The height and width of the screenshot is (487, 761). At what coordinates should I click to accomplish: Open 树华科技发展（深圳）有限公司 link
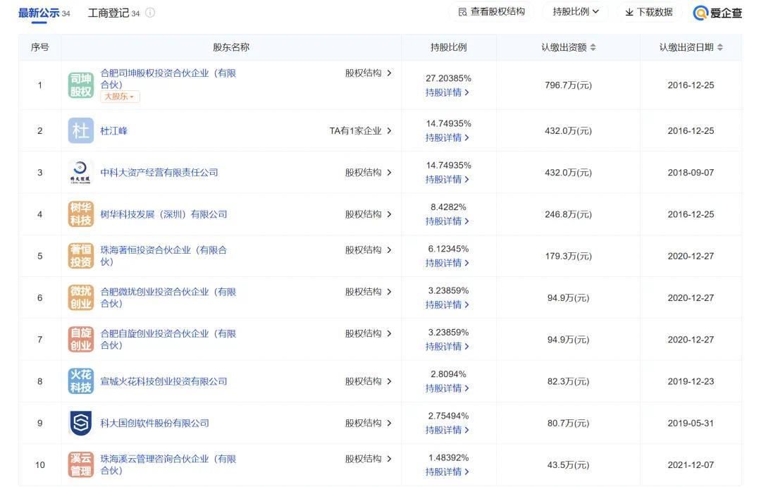pyautogui.click(x=163, y=214)
